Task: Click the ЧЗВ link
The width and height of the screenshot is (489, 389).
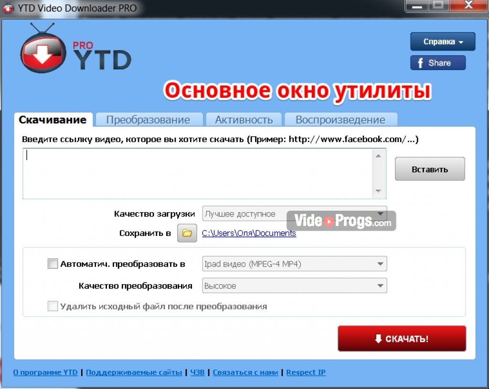Action: pos(197,372)
